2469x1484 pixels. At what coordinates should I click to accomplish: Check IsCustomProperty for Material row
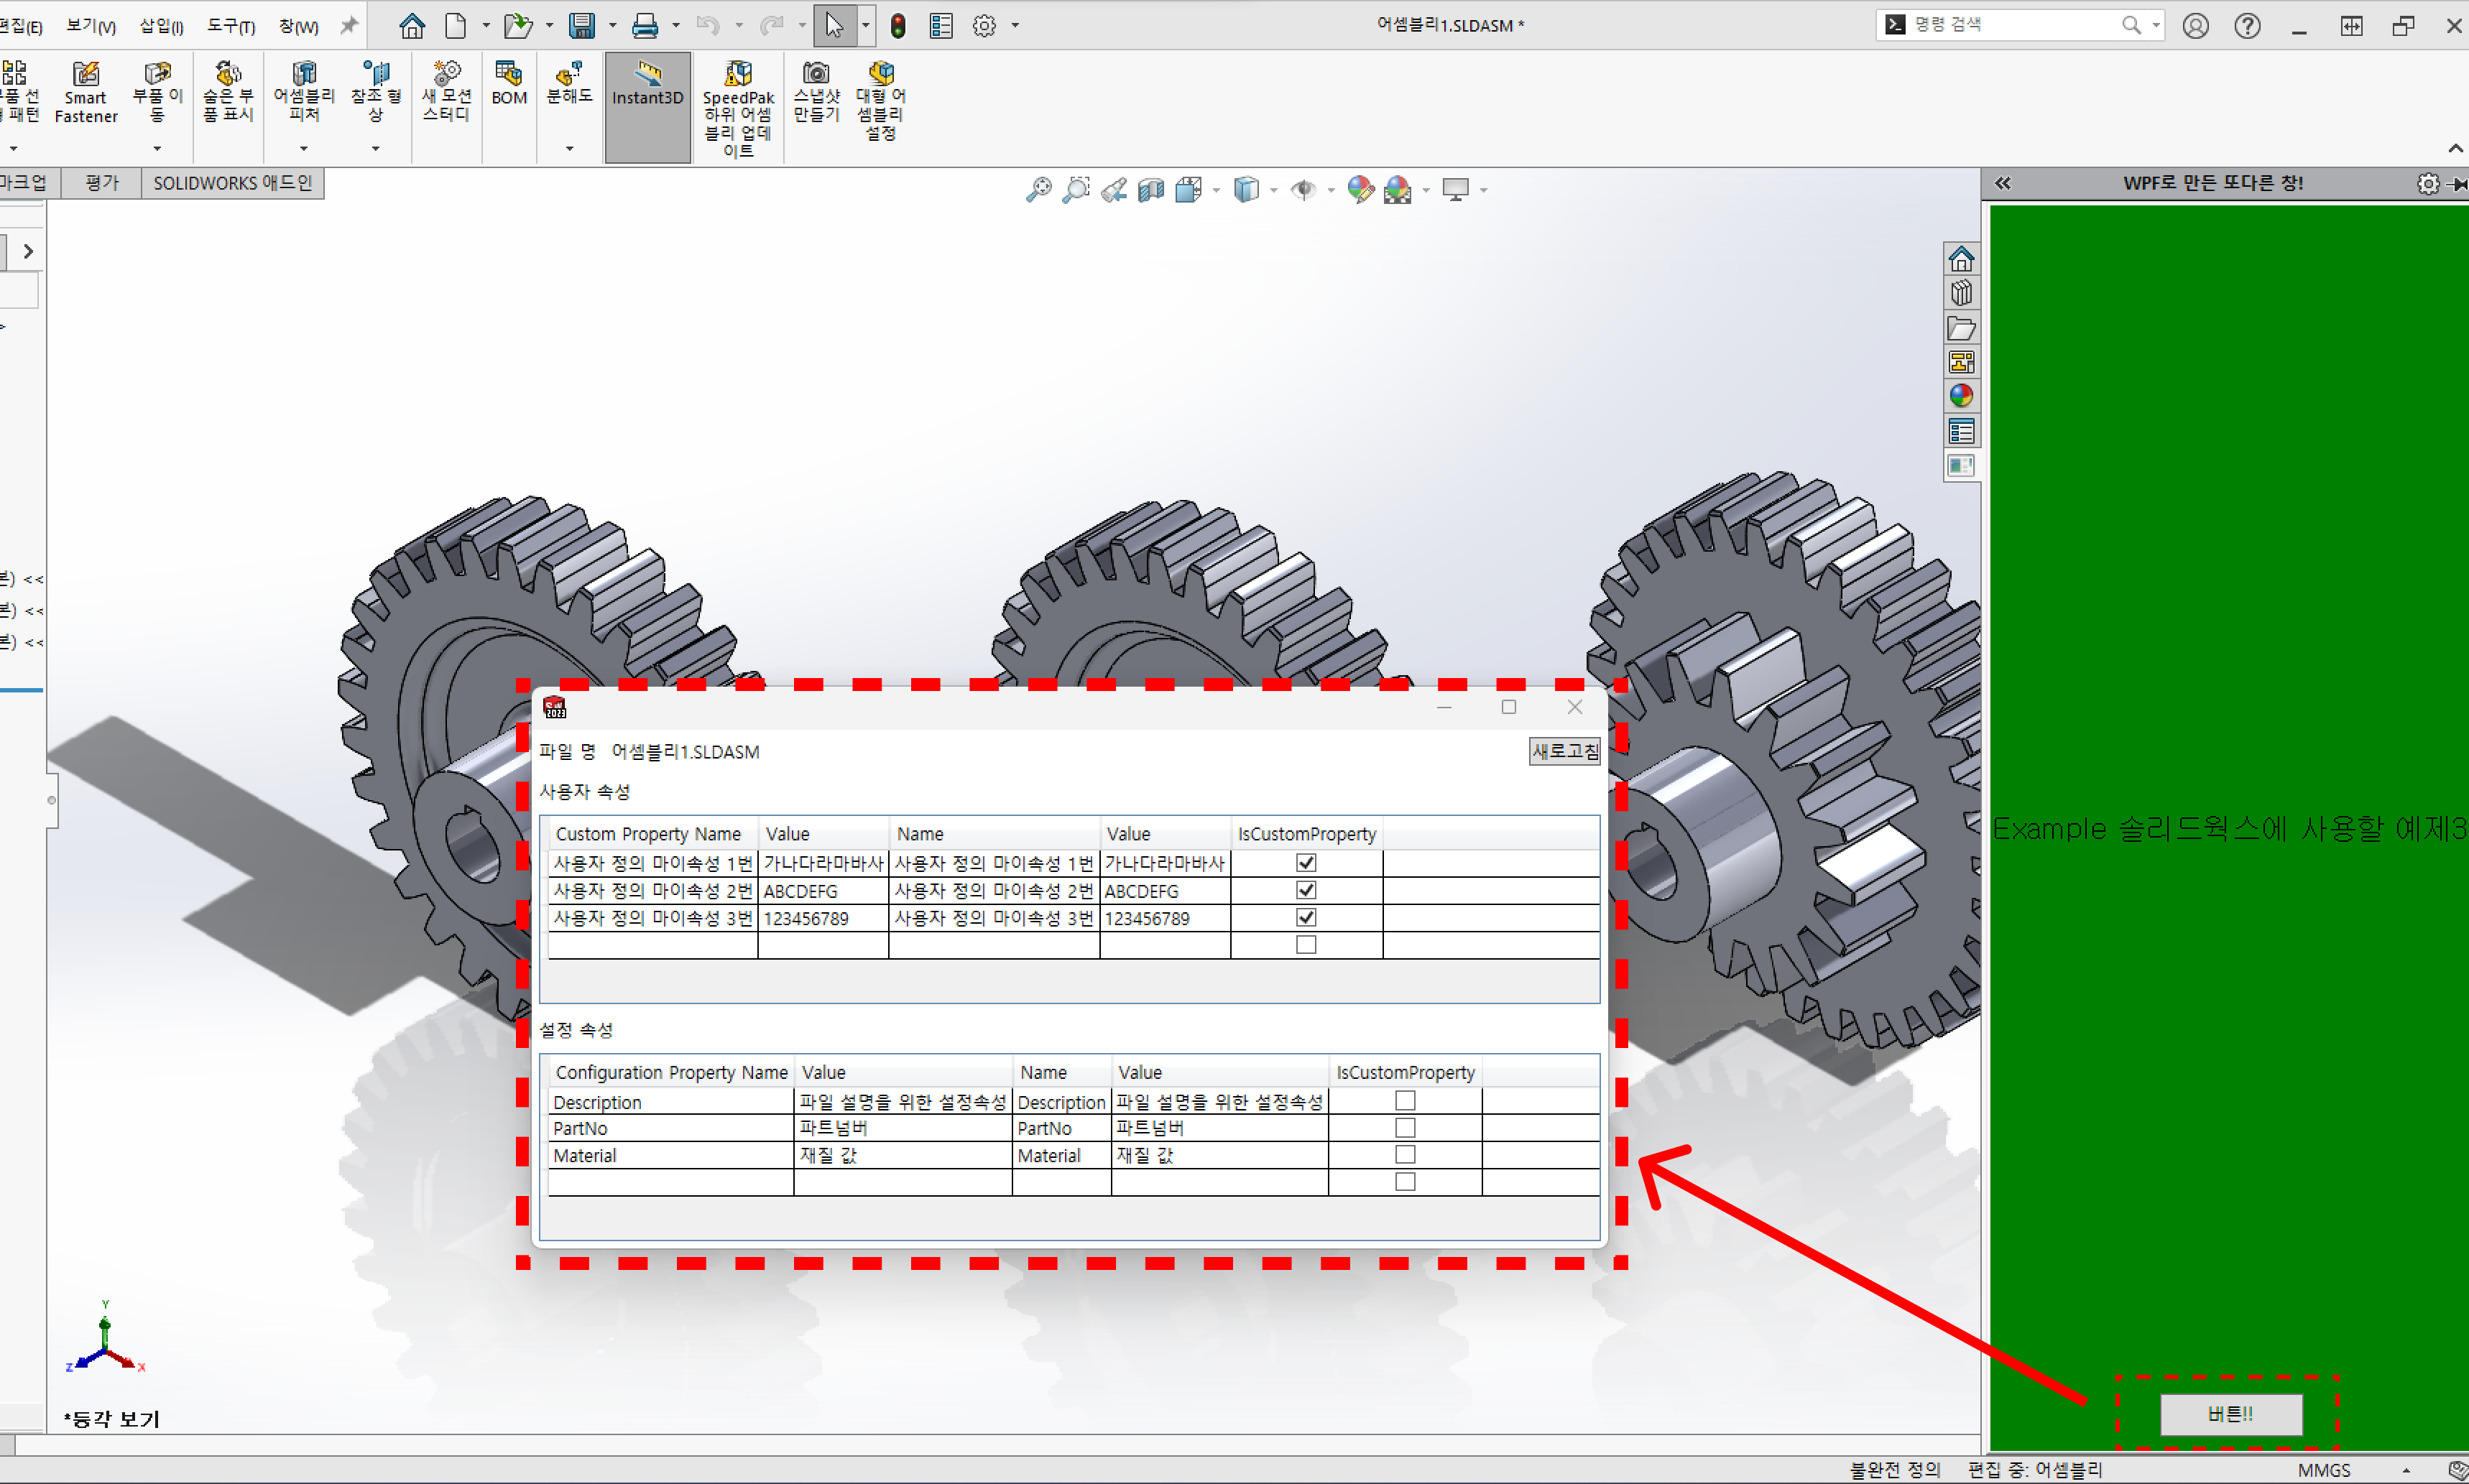click(1405, 1154)
